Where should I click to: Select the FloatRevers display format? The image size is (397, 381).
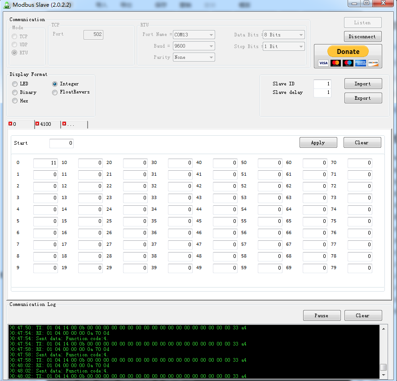coord(55,93)
